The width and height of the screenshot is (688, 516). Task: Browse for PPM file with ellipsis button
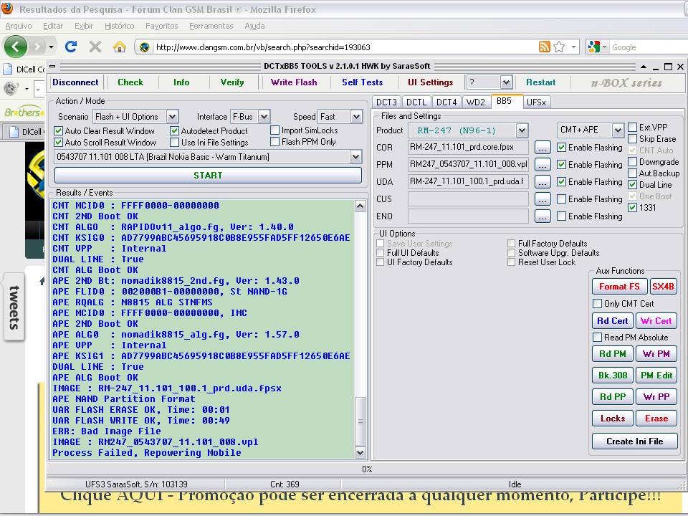point(543,165)
